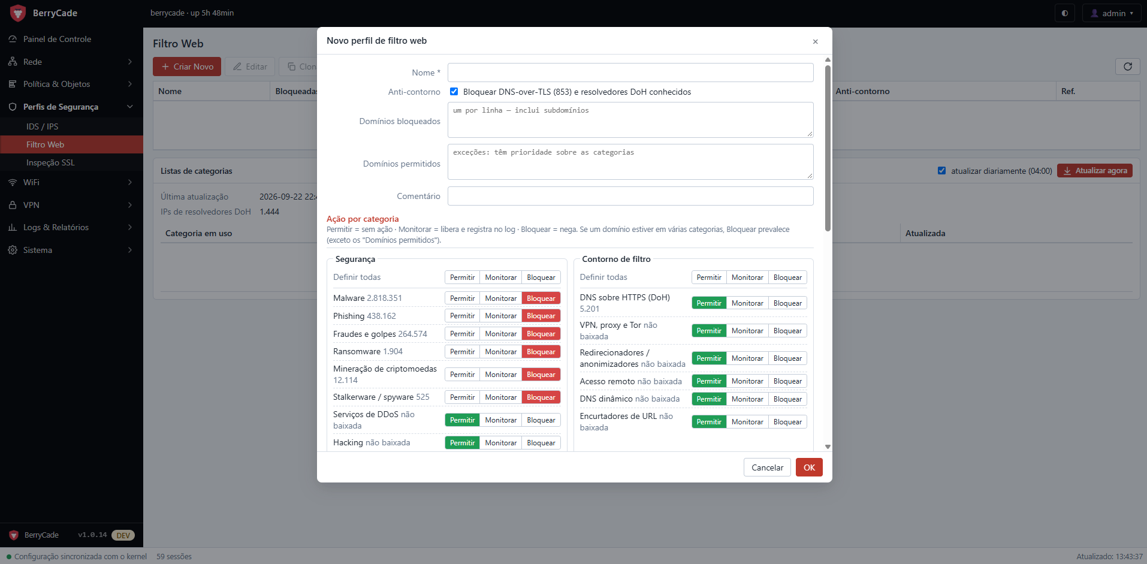Open Painel de Controle dashboard icon

pyautogui.click(x=13, y=39)
